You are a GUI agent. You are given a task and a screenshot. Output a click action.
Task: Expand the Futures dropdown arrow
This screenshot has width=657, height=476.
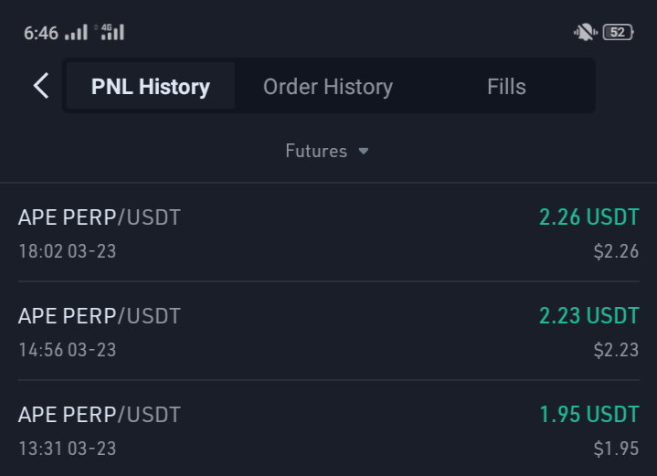click(x=364, y=152)
